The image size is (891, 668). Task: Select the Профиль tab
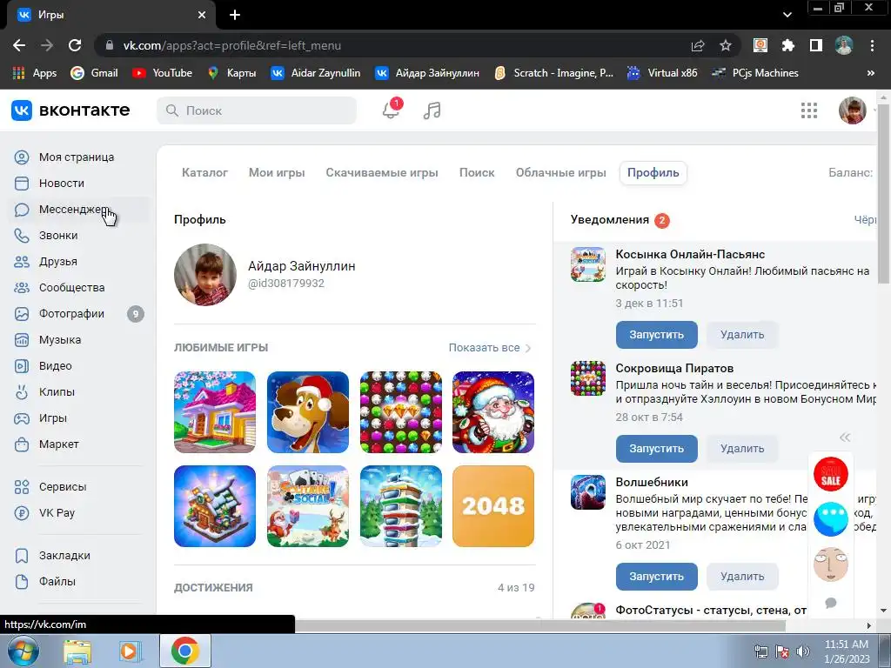coord(653,173)
